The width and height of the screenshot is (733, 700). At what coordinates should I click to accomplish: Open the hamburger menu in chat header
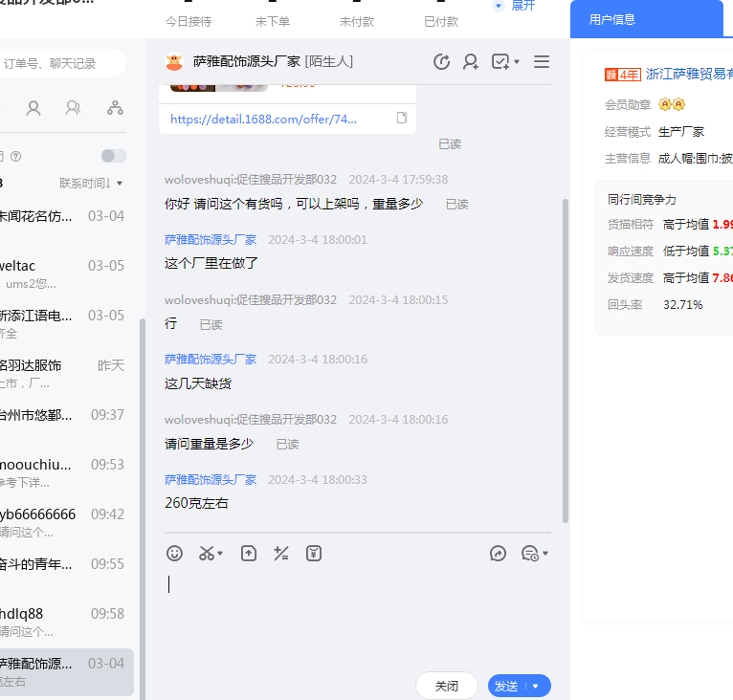point(542,62)
